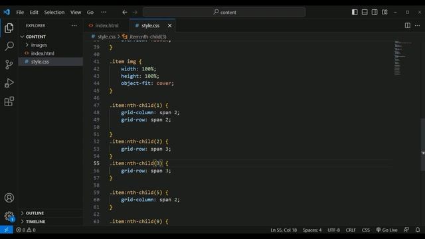Toggle the secondary side bar layout icon
This screenshot has height=239, width=425.
coord(375,12)
